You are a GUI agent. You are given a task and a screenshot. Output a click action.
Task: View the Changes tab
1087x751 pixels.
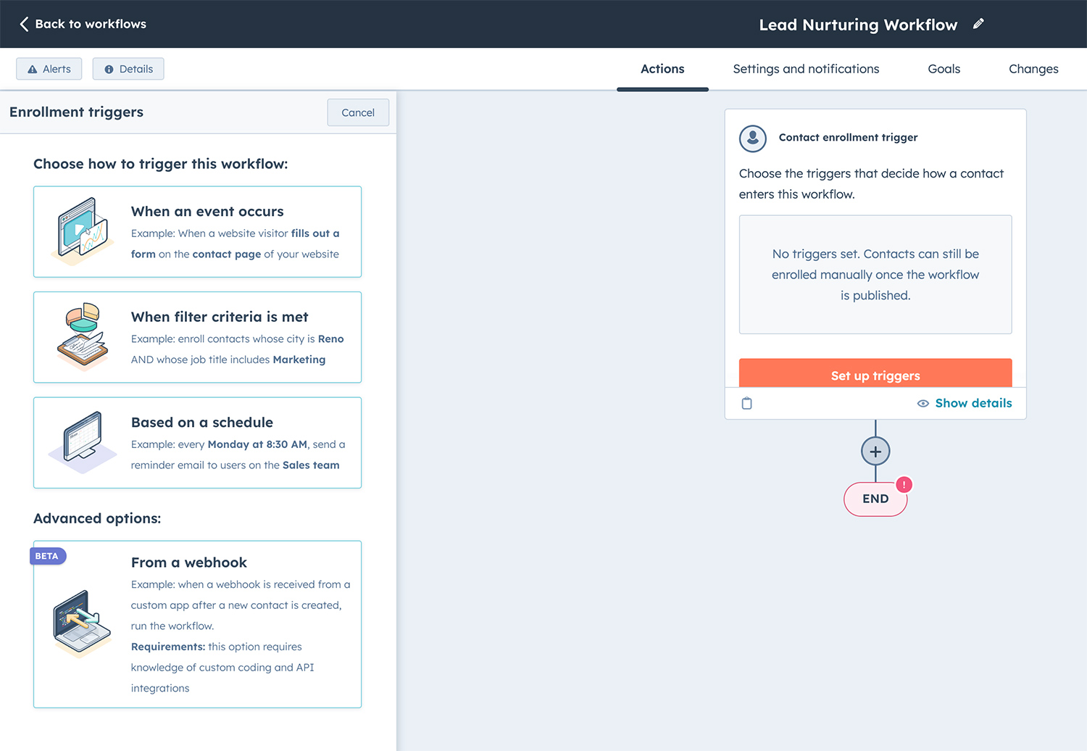click(x=1033, y=69)
